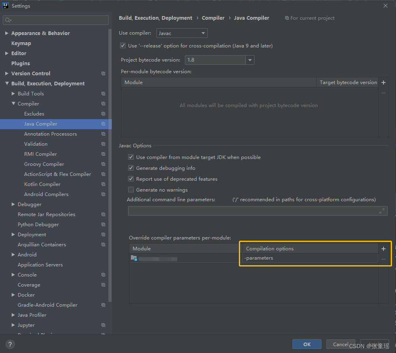The width and height of the screenshot is (396, 353).
Task: Click the remove icon below the plus in bytecode table
Action: tap(383, 93)
